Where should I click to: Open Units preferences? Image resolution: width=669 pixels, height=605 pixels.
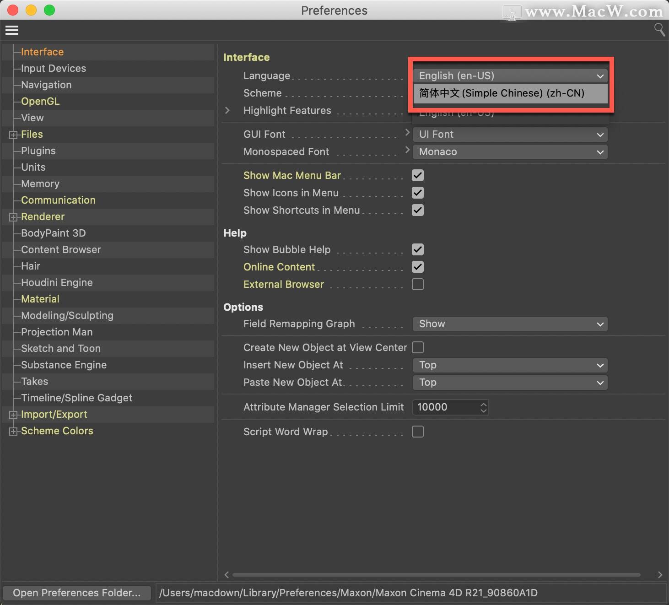tap(33, 167)
